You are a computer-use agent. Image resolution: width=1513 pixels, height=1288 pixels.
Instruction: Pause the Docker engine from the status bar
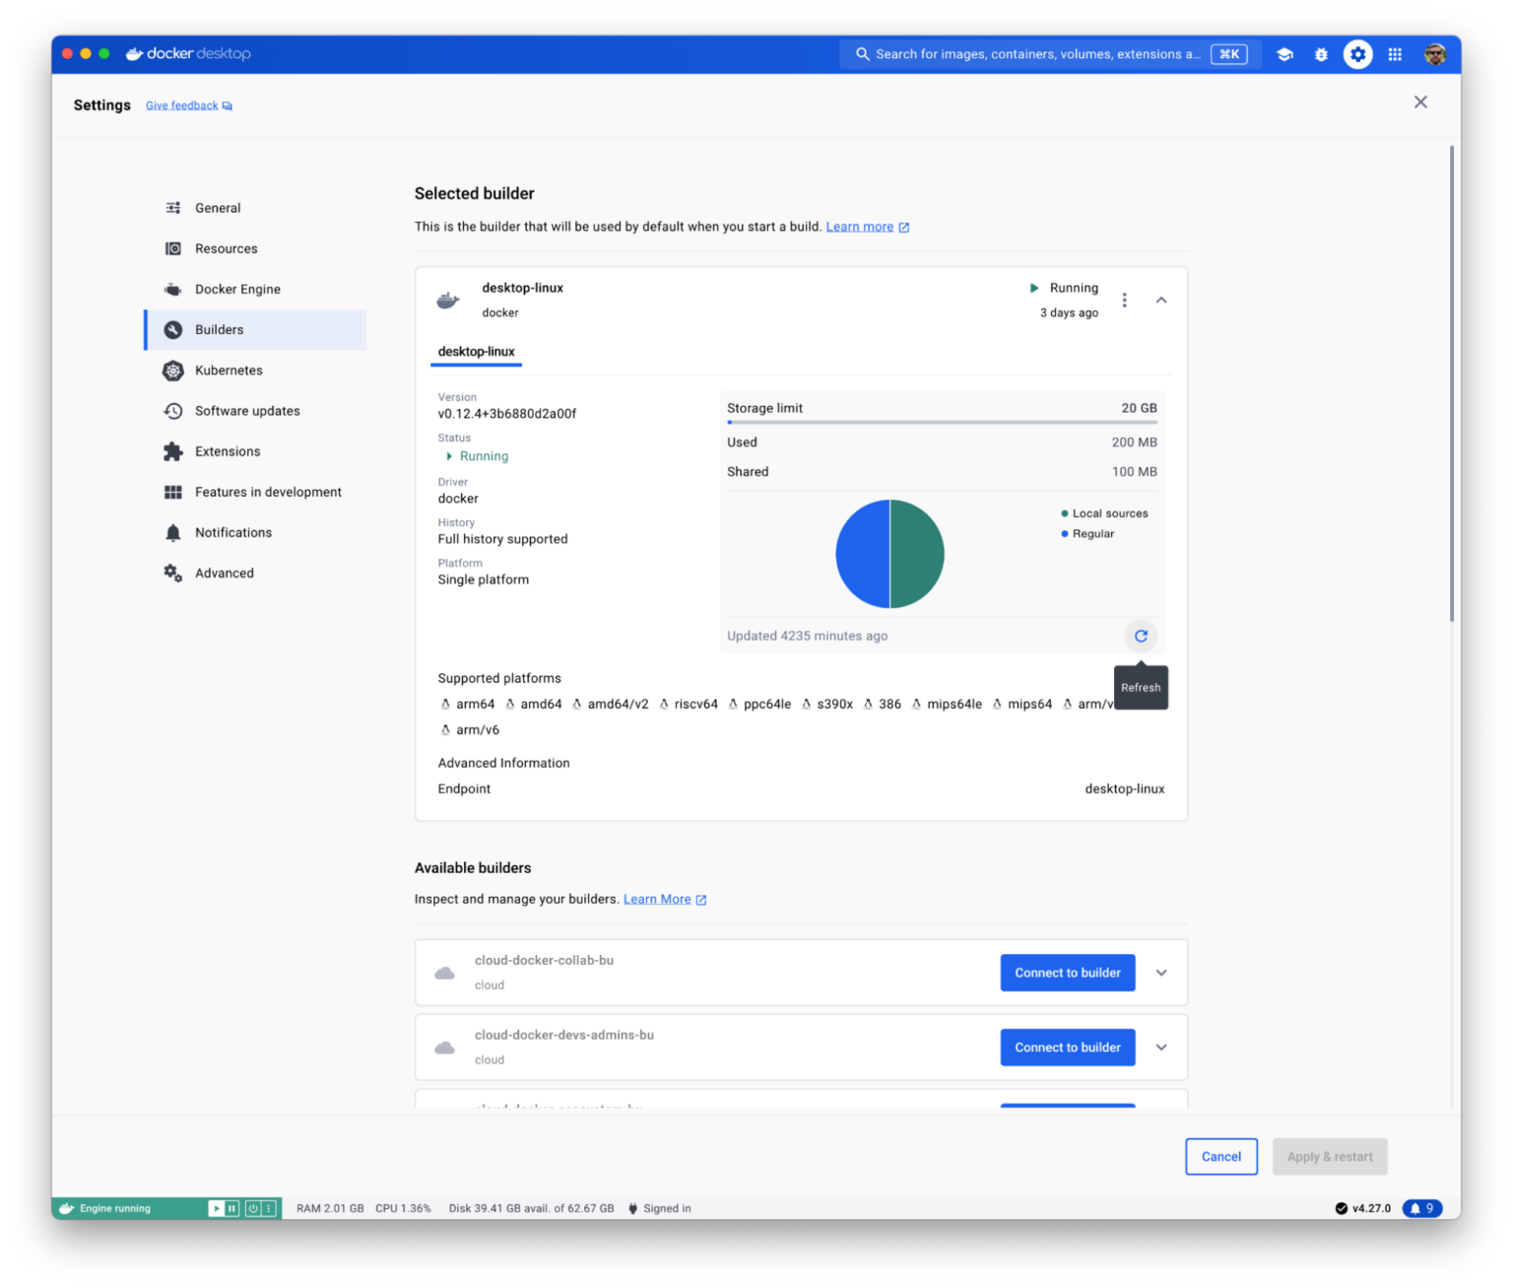click(x=231, y=1207)
